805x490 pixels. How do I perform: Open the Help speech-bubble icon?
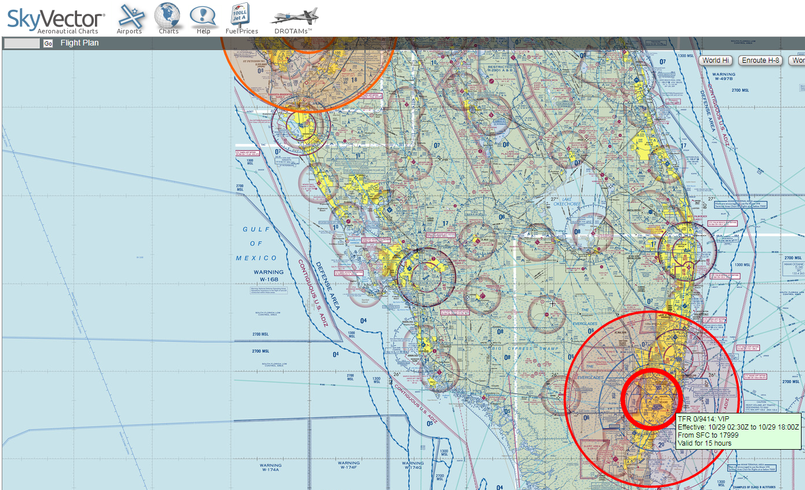point(203,16)
